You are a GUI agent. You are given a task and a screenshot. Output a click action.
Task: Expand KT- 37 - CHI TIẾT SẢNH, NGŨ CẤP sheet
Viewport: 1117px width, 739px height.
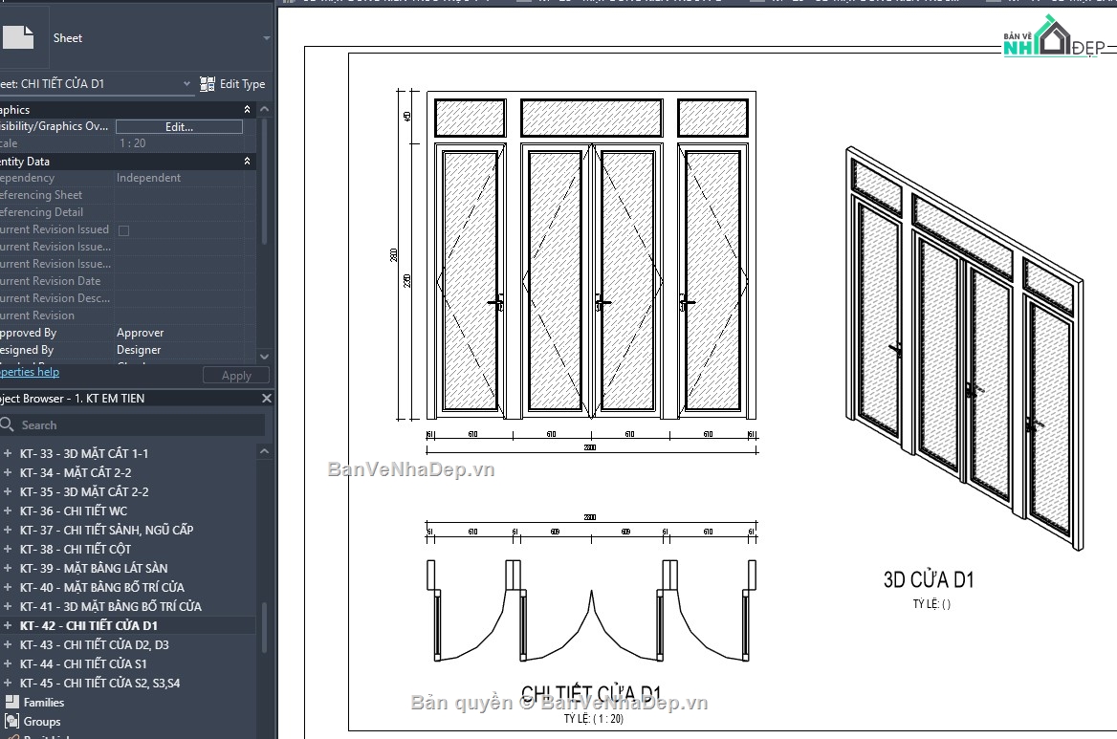click(x=7, y=530)
